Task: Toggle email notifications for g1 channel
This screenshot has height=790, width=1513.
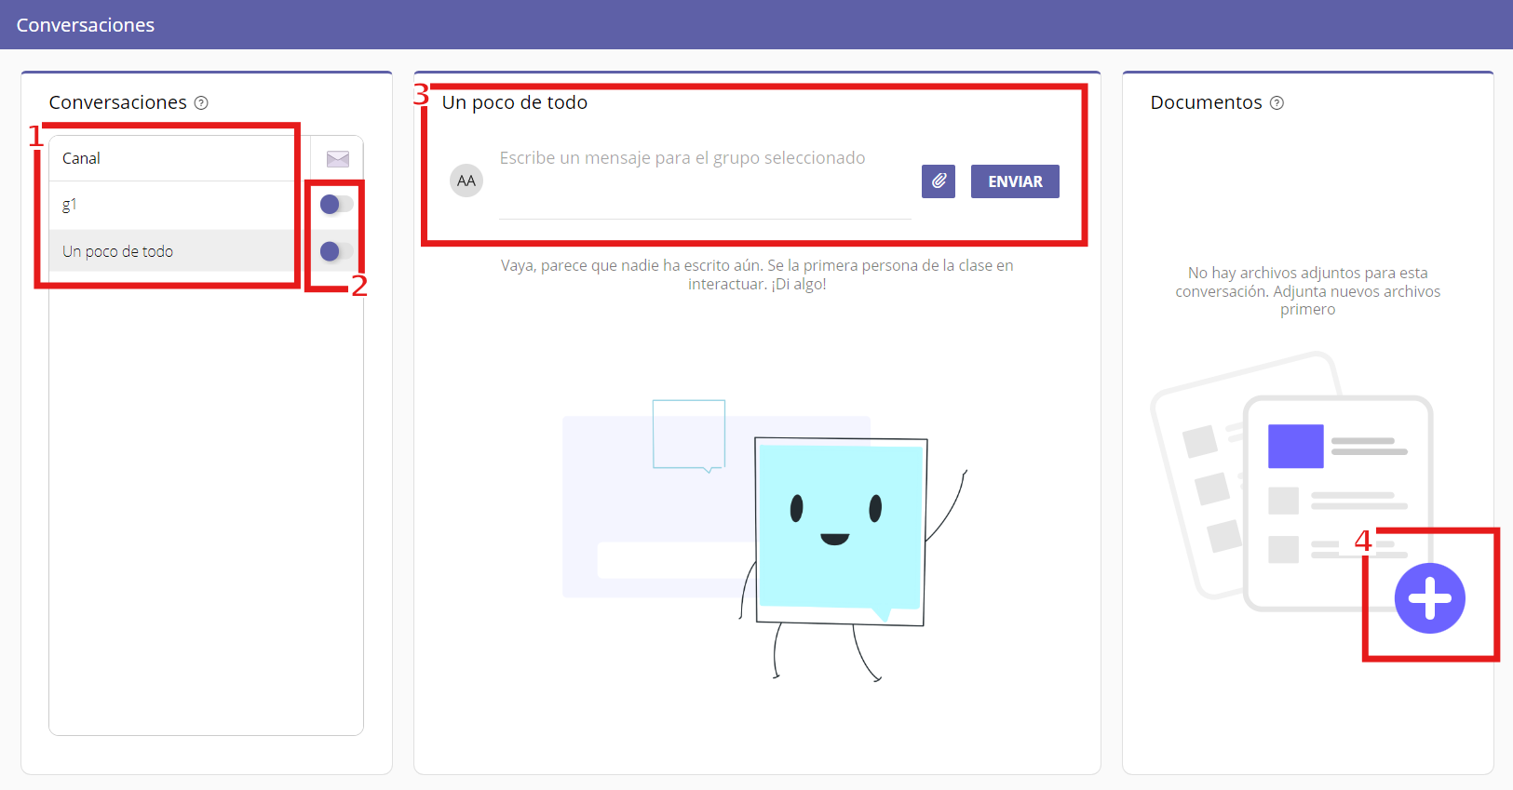Action: point(335,205)
